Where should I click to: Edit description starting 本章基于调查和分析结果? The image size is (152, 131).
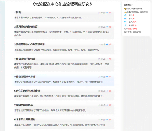59,96
